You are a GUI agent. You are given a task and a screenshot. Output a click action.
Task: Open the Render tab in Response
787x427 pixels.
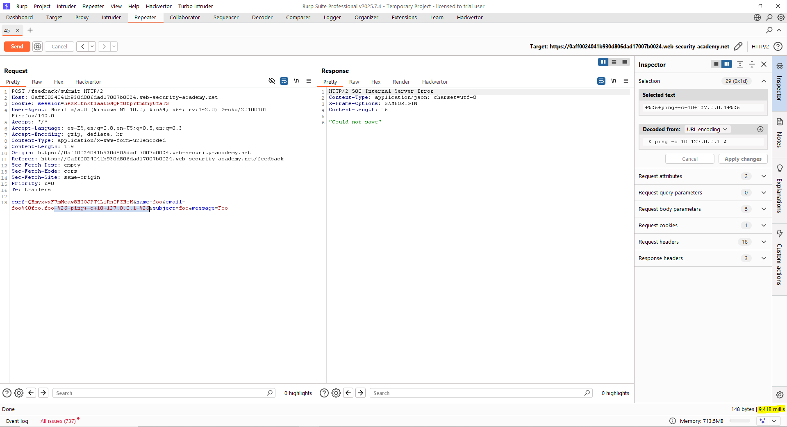[401, 82]
